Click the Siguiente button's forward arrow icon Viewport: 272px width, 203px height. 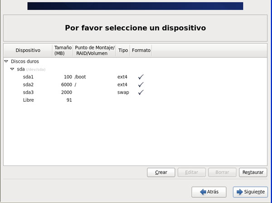point(239,192)
